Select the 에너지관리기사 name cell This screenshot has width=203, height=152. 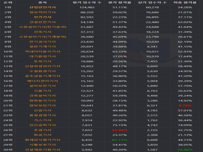(x=43, y=81)
